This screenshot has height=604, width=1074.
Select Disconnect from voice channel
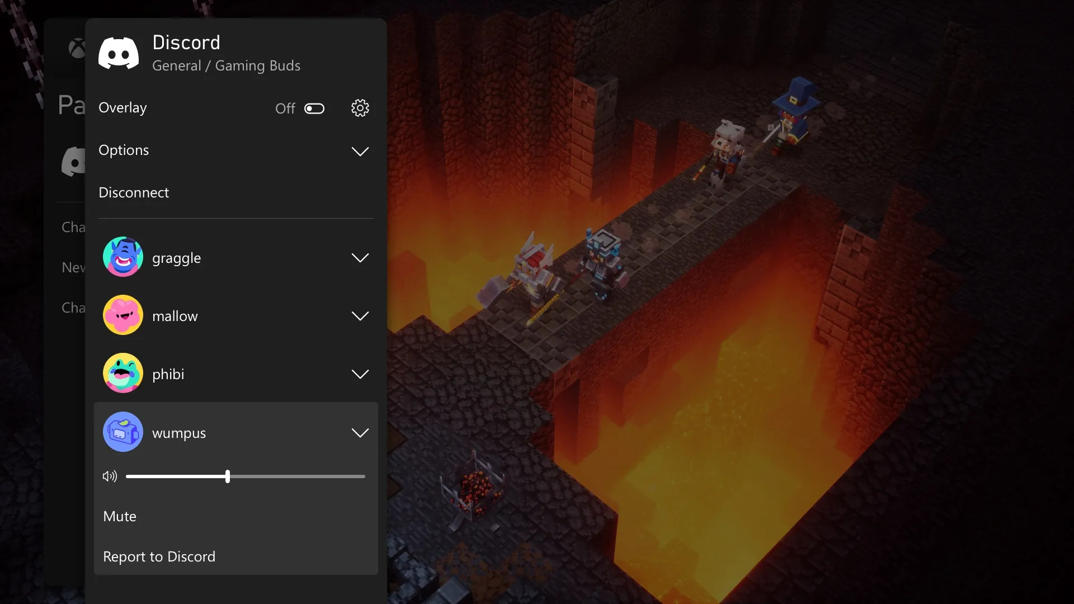pyautogui.click(x=134, y=192)
